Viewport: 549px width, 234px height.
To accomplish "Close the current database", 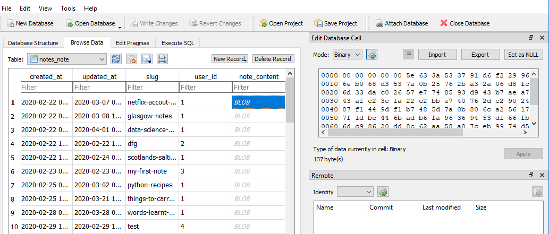I will pos(465,23).
